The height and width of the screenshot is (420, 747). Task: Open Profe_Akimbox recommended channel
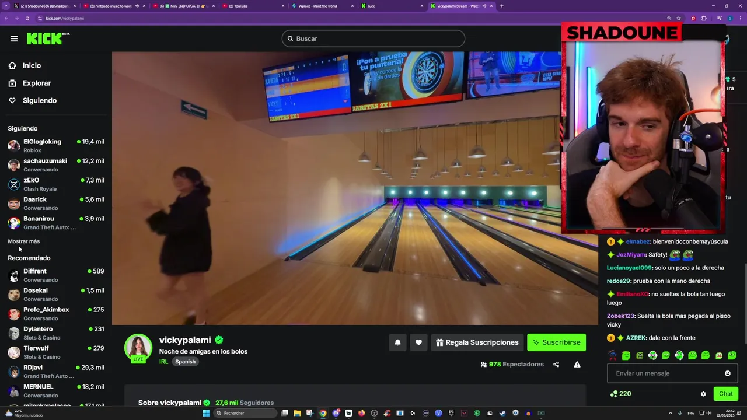click(x=56, y=314)
